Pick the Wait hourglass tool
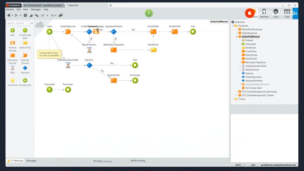This screenshot has width=304, height=171. click(12, 70)
